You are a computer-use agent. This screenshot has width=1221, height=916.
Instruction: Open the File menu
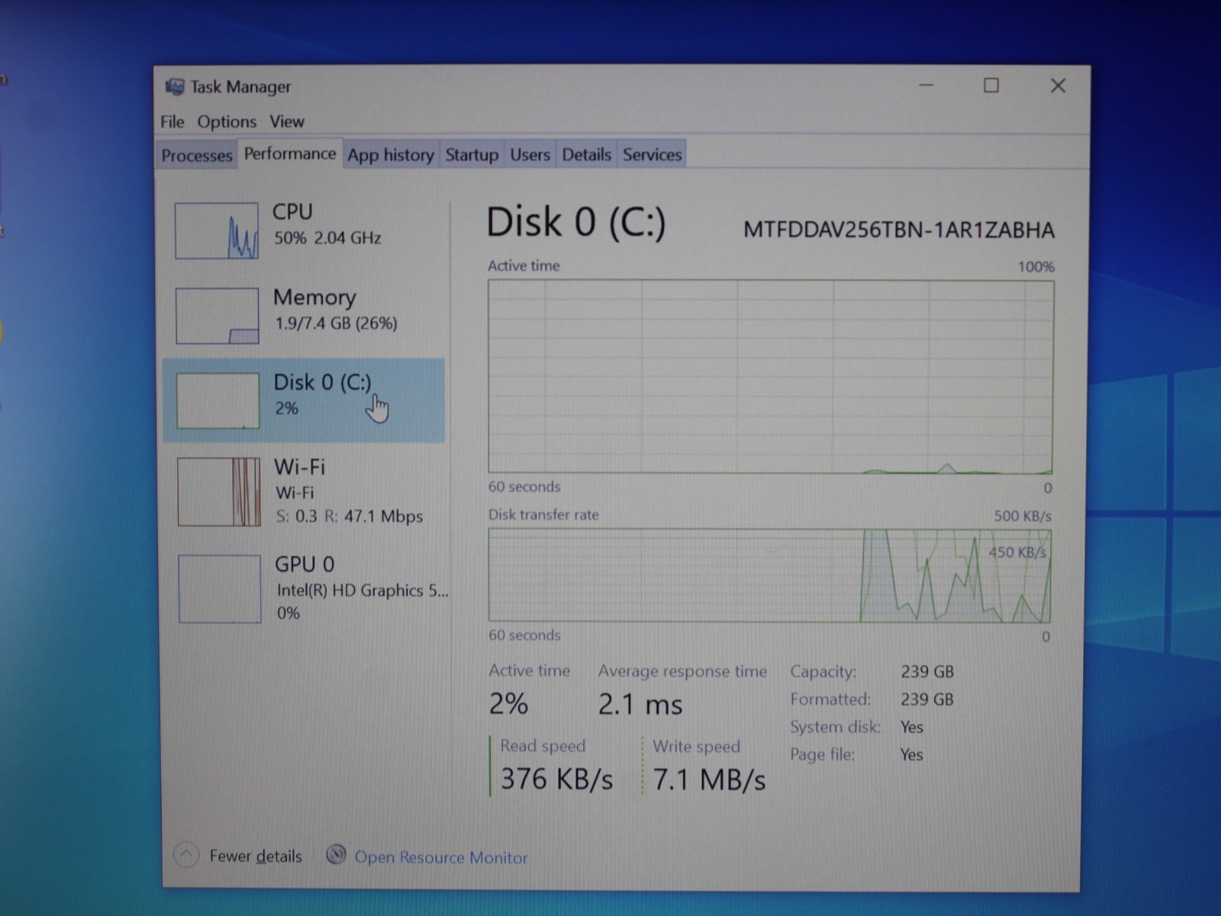pos(172,121)
